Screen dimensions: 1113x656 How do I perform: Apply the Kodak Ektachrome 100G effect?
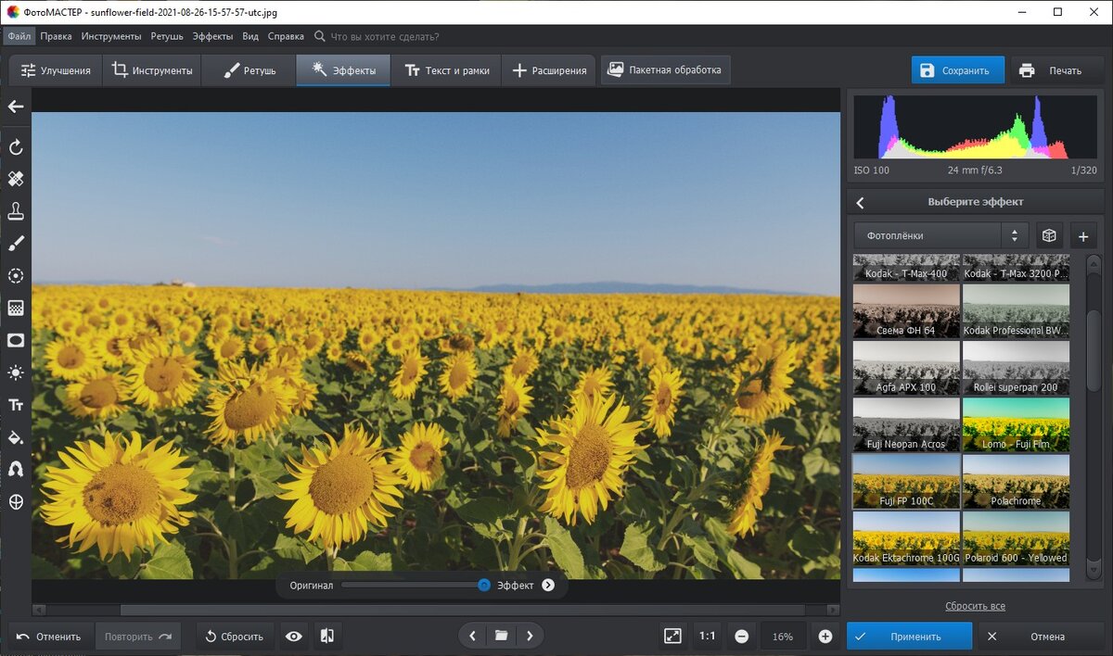click(905, 538)
